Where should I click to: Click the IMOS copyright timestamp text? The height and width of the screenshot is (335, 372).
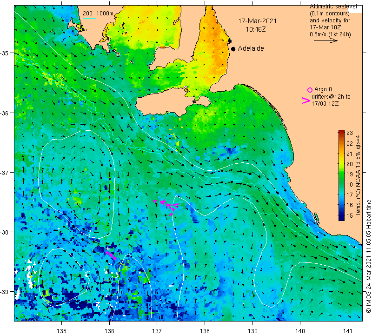click(x=368, y=256)
